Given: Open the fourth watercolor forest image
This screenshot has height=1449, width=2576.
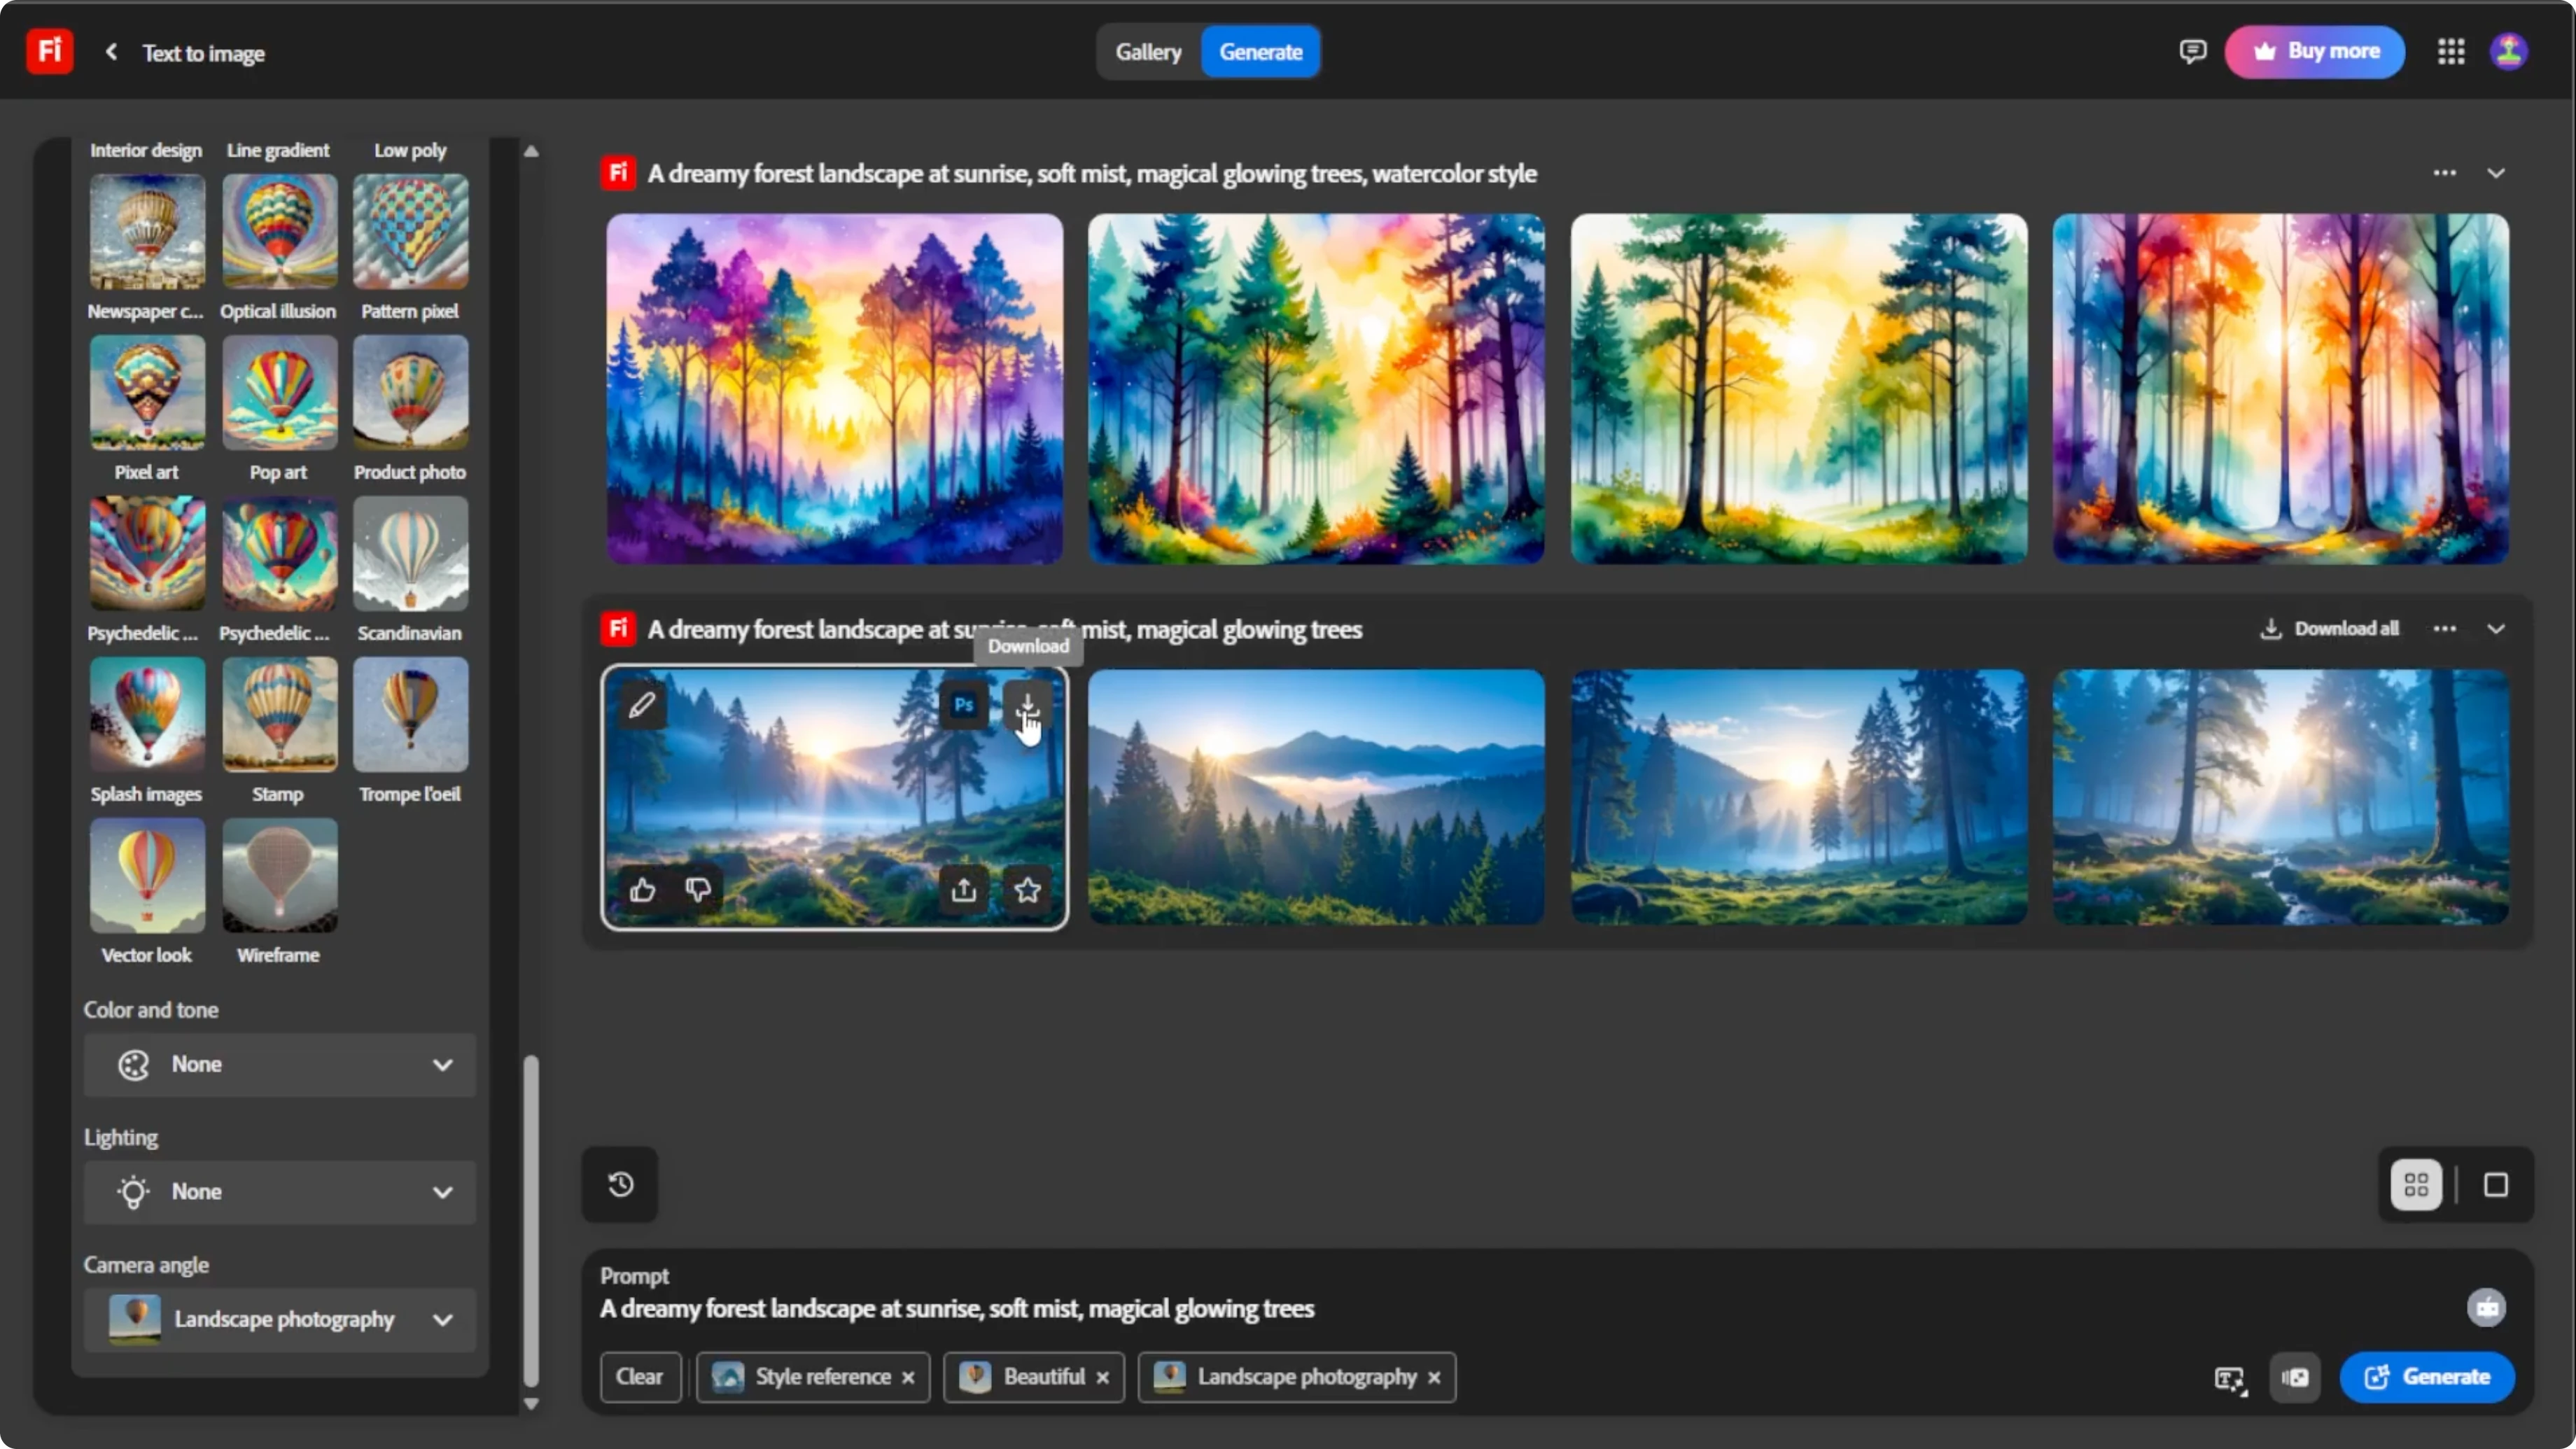Looking at the screenshot, I should [x=2280, y=389].
